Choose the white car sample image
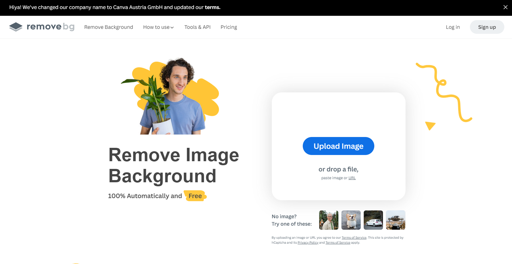This screenshot has width=512, height=264. click(x=373, y=220)
